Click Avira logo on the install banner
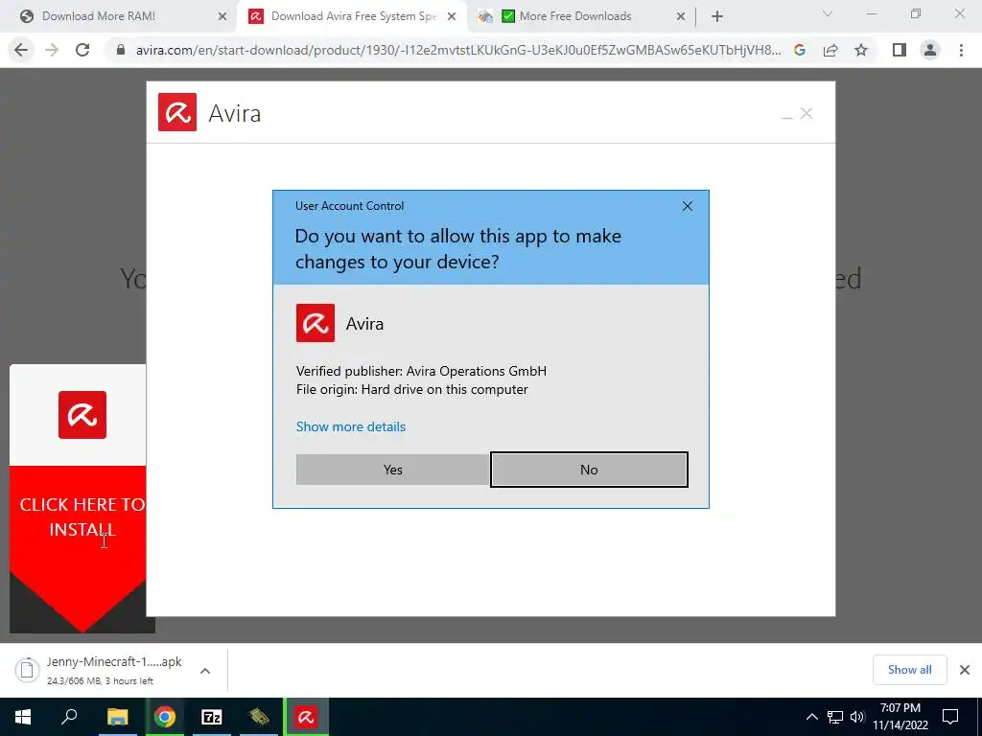982x736 pixels. [82, 415]
